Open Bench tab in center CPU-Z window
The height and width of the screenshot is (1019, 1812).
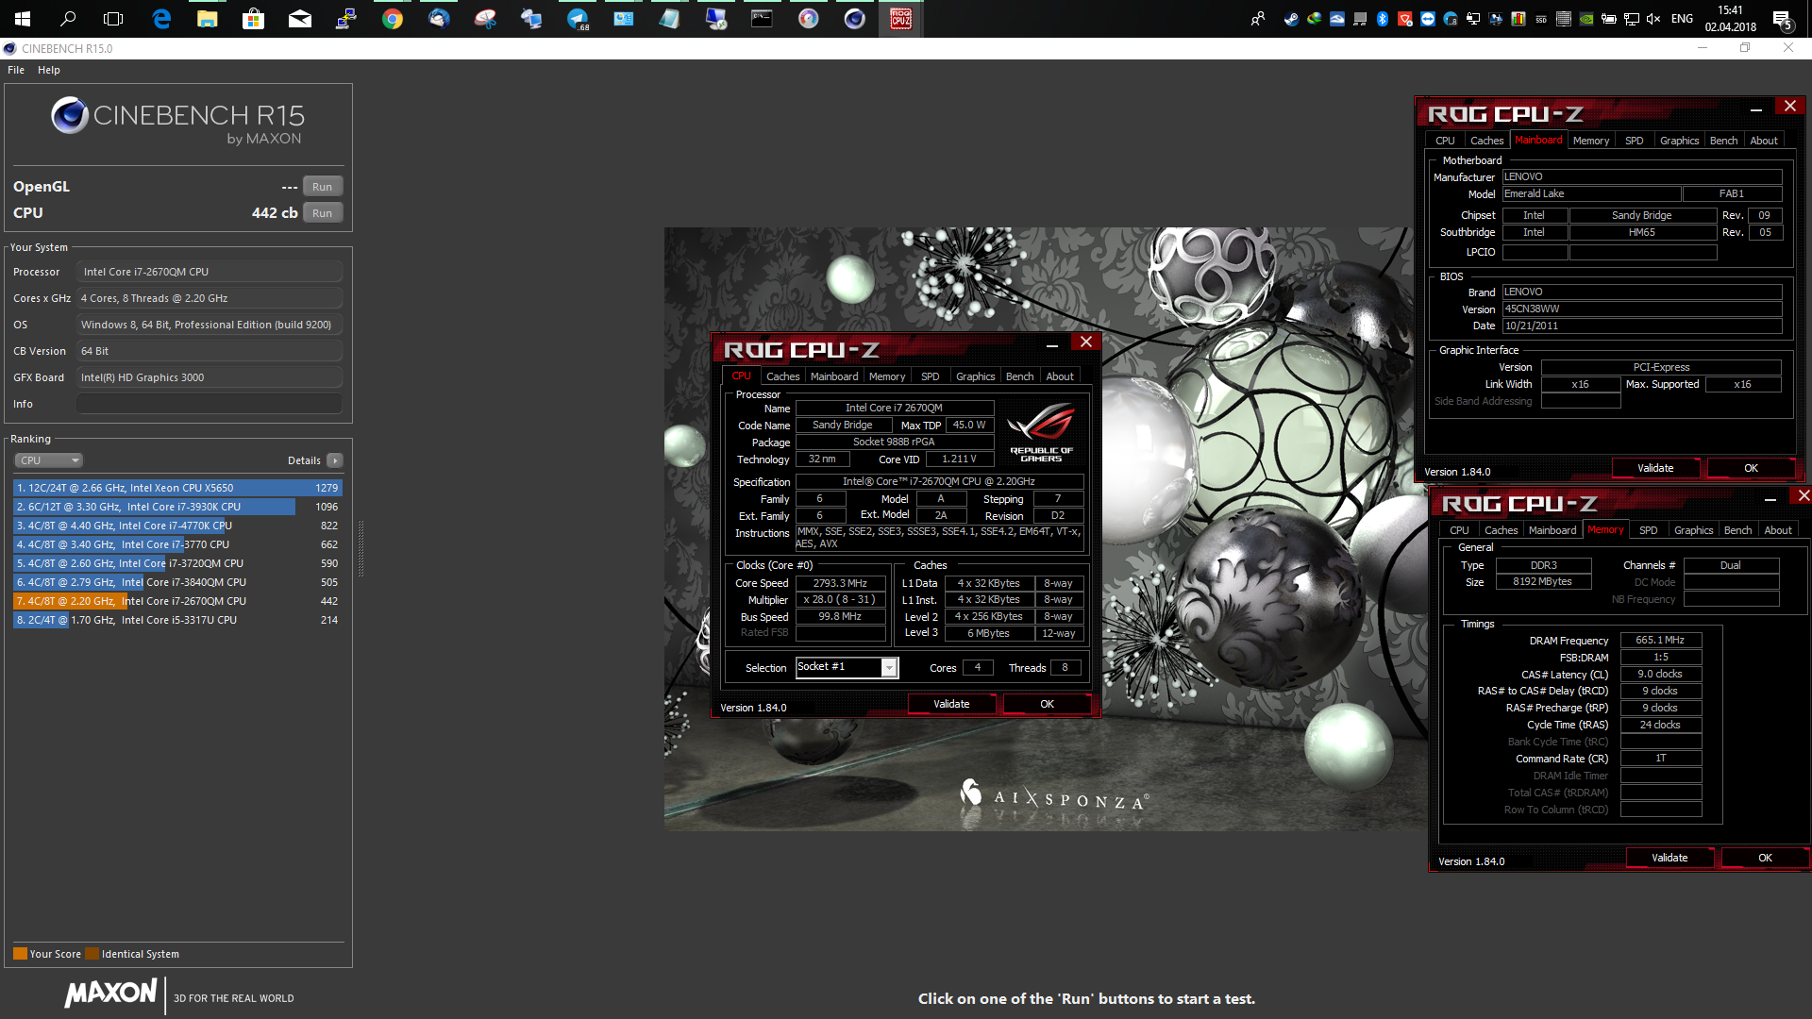pos(1019,376)
